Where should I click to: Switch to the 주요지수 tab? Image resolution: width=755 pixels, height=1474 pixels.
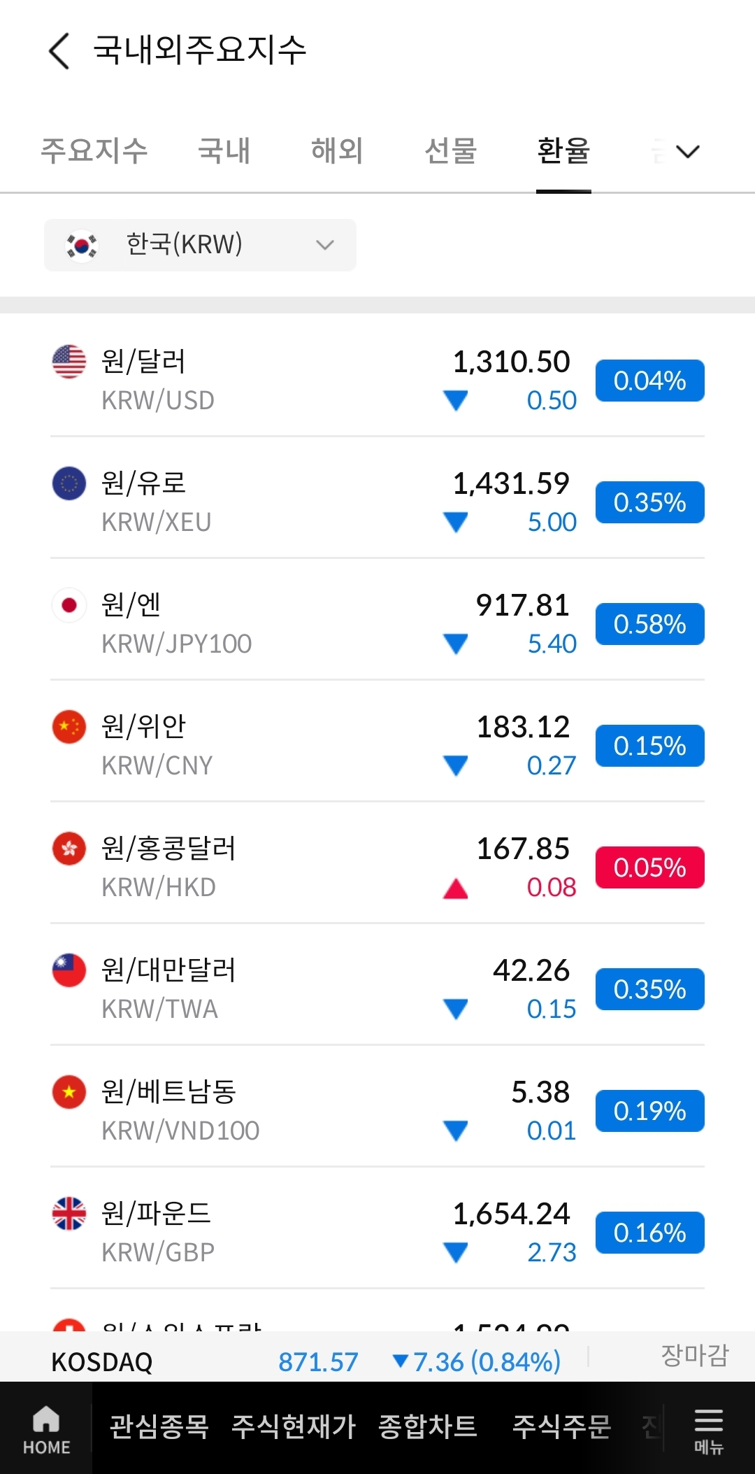pos(94,150)
